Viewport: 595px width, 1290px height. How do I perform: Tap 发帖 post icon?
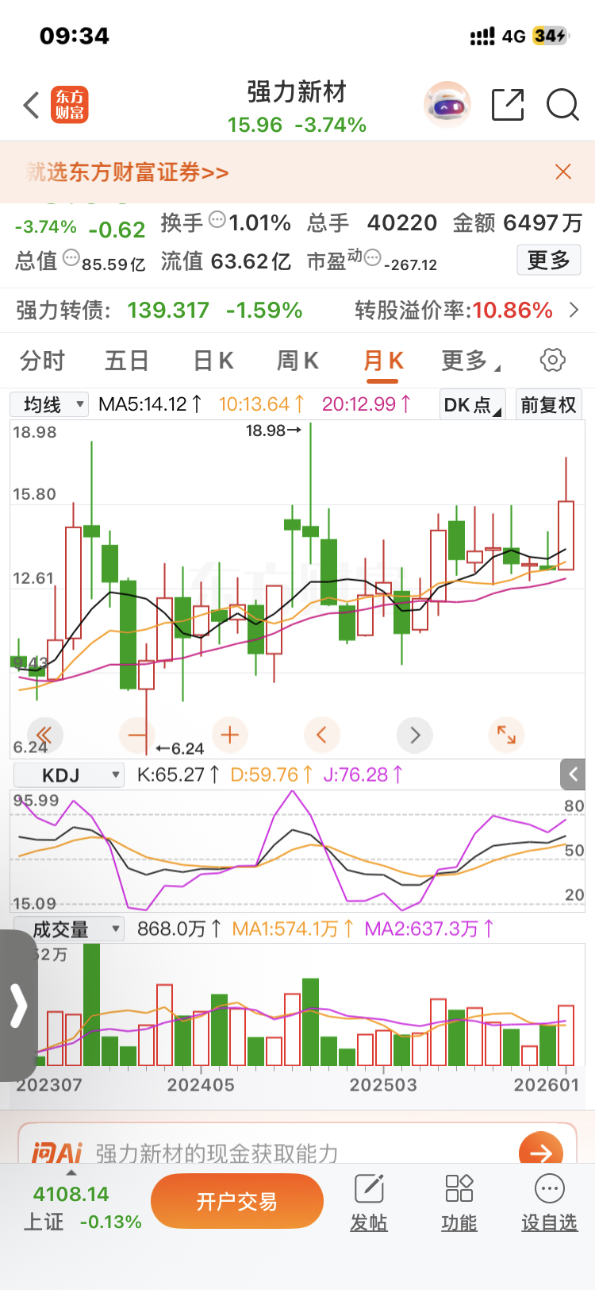369,1203
